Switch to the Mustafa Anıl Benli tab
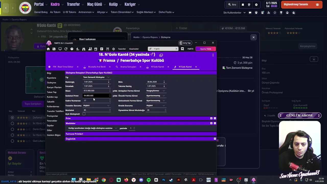The height and width of the screenshot is (184, 327). (x=97, y=67)
